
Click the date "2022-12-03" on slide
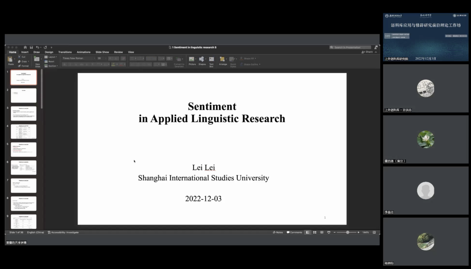tap(203, 199)
